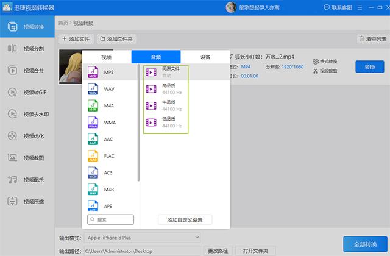Open 视频截图 in the sidebar
Screen dimensions: 390x256
pos(27,158)
